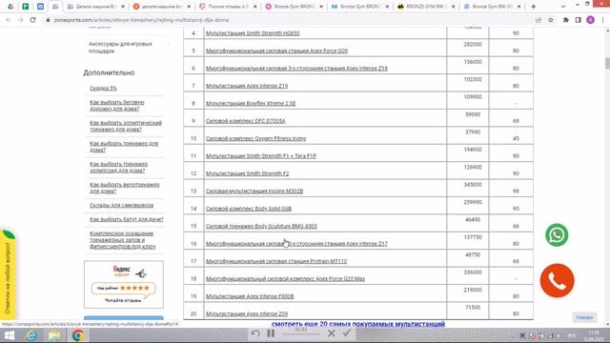The image size is (610, 343).
Task: Open the yellow 'Ответим на любой вопрос' side tab
Action: click(8, 274)
